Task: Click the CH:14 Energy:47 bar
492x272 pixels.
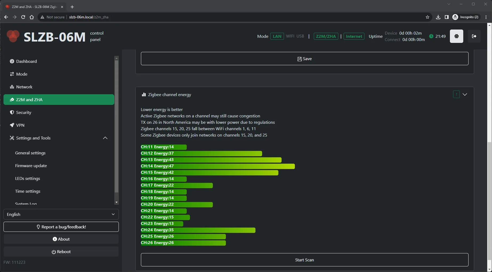Action: (218, 166)
